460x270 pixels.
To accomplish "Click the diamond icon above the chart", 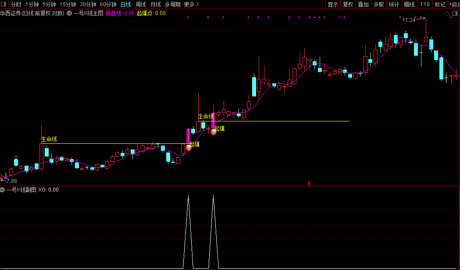I will (x=447, y=14).
